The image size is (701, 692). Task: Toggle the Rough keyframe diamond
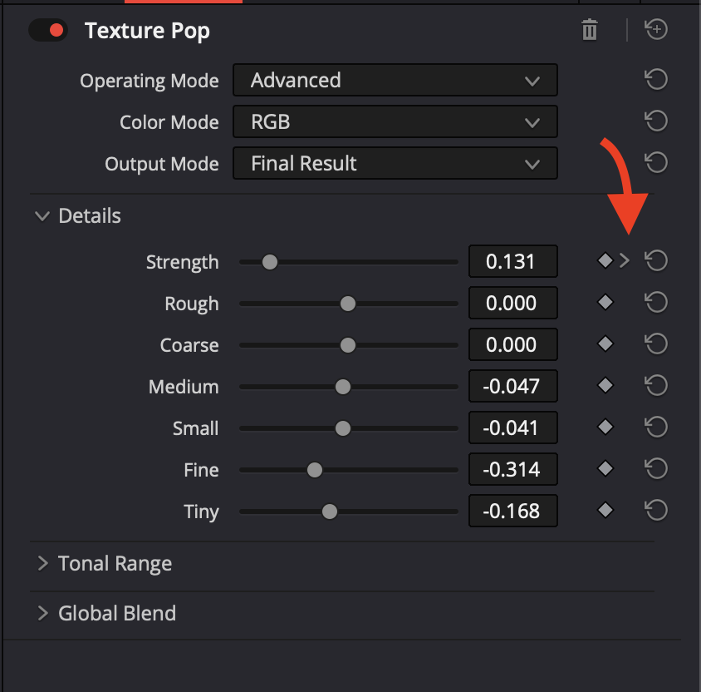click(x=605, y=303)
